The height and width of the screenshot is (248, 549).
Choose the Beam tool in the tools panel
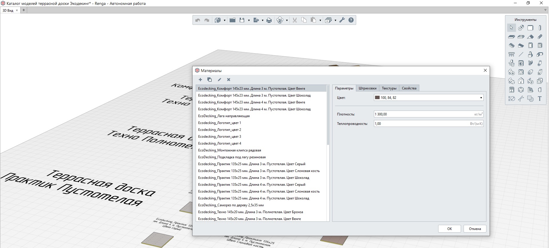[540, 37]
